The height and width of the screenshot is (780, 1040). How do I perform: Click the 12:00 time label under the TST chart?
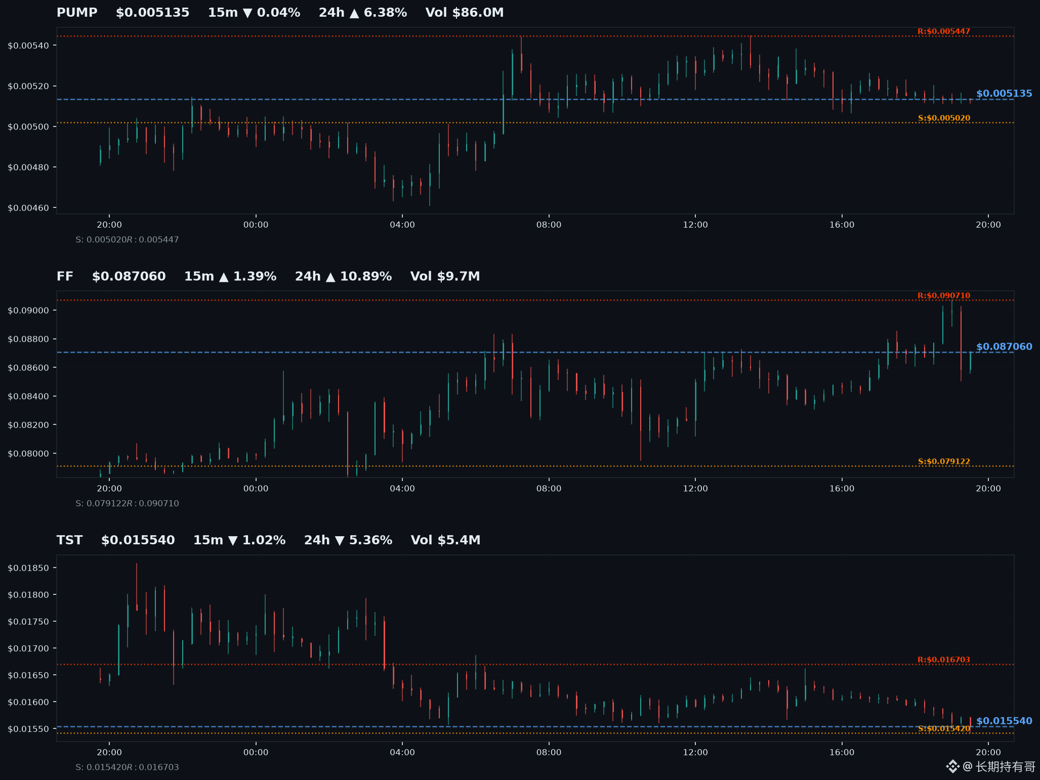(x=695, y=752)
